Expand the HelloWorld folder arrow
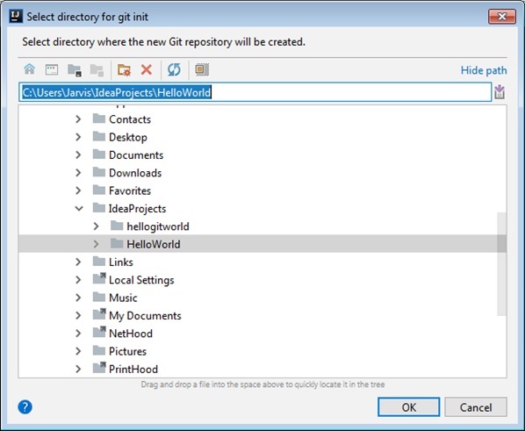Screen dimensions: 525x431 (96, 244)
